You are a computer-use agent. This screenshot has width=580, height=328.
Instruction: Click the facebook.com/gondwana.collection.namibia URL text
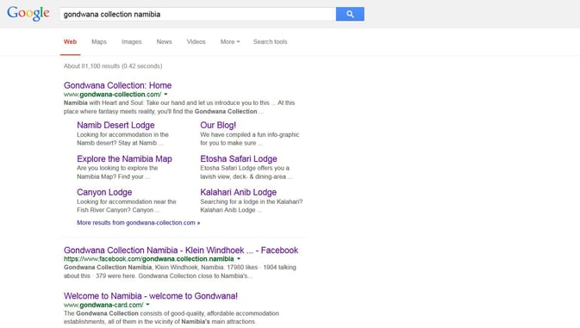pos(149,259)
